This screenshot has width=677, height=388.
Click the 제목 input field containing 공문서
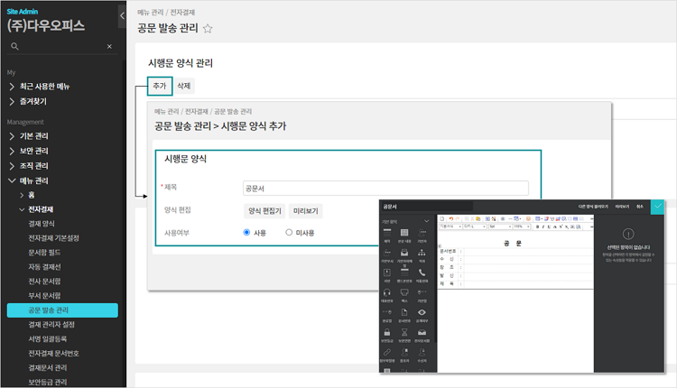(x=385, y=189)
